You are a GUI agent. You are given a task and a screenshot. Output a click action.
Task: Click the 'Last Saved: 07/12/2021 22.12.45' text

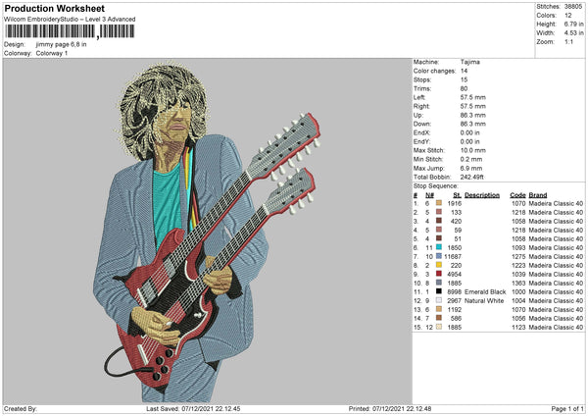click(193, 409)
